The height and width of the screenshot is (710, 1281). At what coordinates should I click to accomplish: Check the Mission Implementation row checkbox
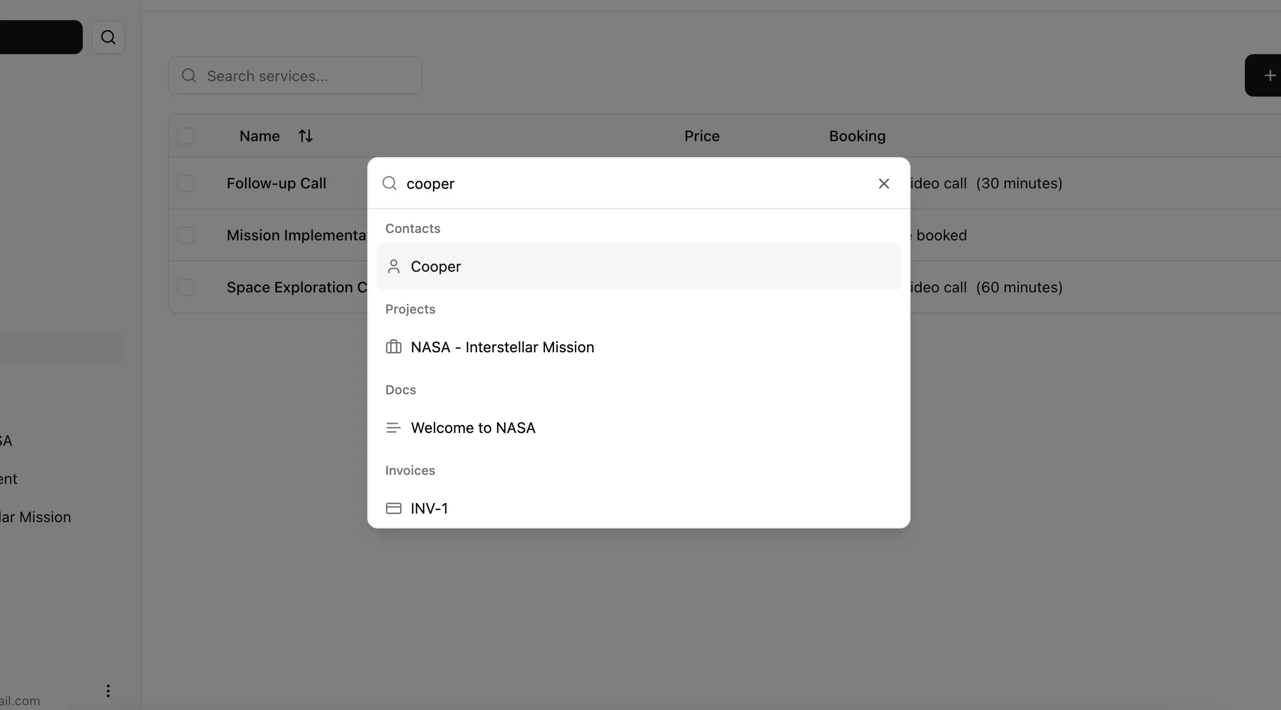point(186,236)
